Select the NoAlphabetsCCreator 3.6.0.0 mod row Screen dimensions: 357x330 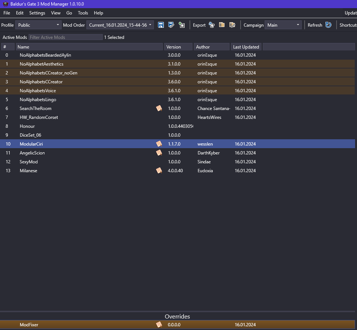click(x=177, y=82)
